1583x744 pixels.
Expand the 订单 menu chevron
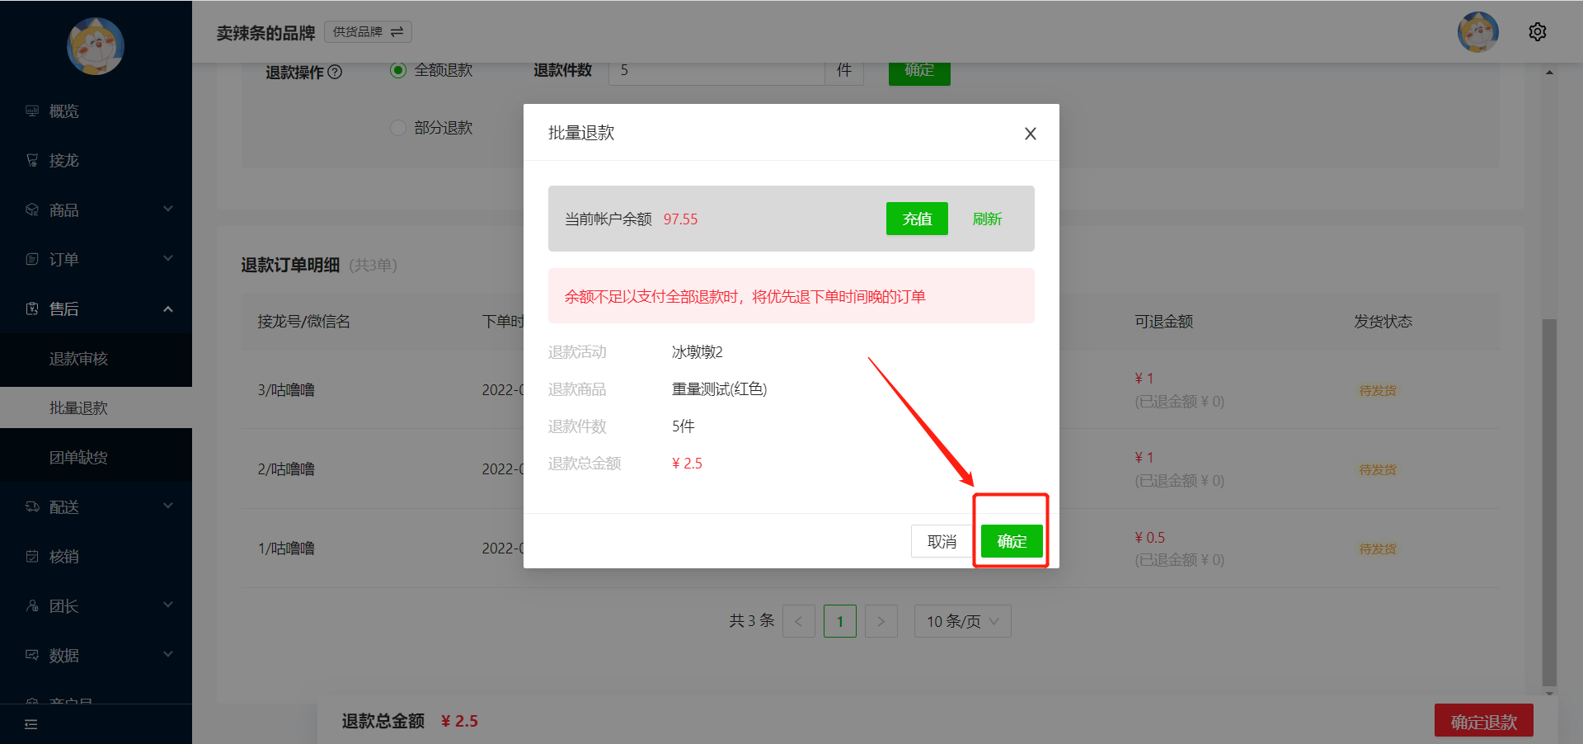[168, 259]
